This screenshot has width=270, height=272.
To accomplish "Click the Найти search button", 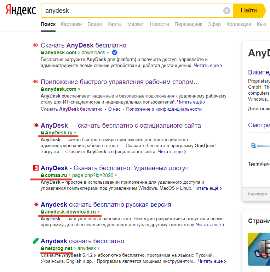I will click(x=249, y=11).
